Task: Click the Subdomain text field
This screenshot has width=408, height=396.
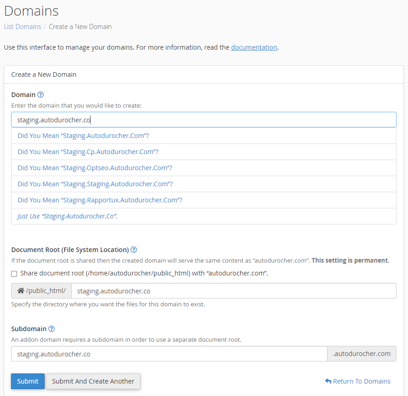Action: pos(169,354)
